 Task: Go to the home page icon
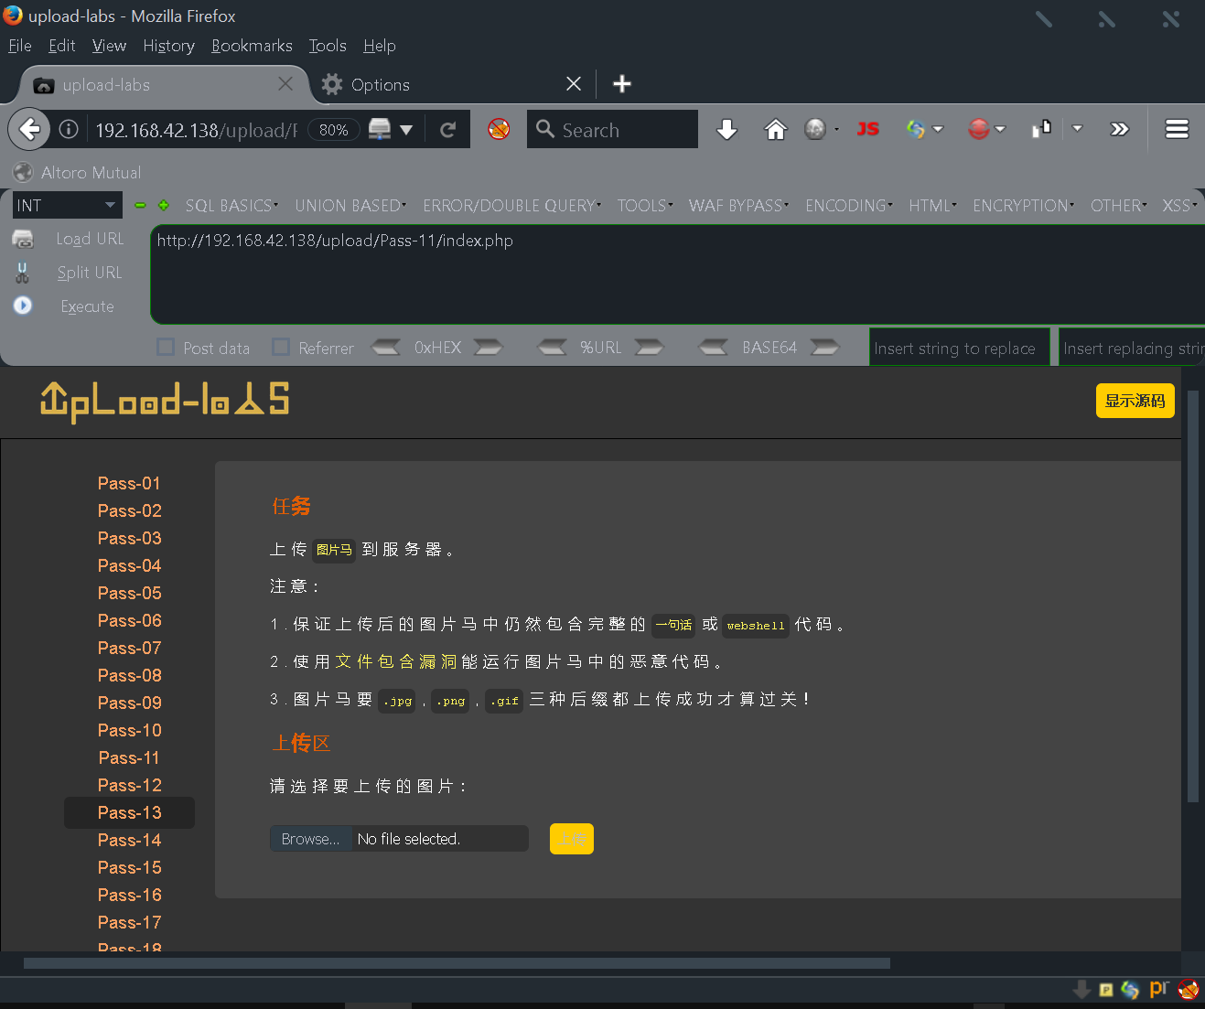coord(776,130)
